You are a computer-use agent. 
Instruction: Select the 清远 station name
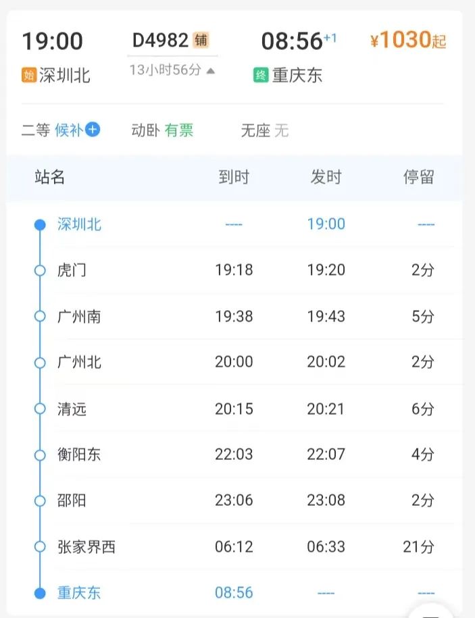(72, 409)
